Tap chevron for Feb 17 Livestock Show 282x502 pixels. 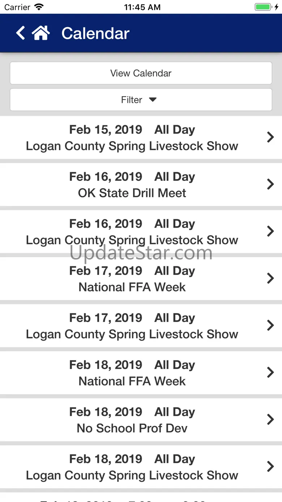[x=270, y=326]
